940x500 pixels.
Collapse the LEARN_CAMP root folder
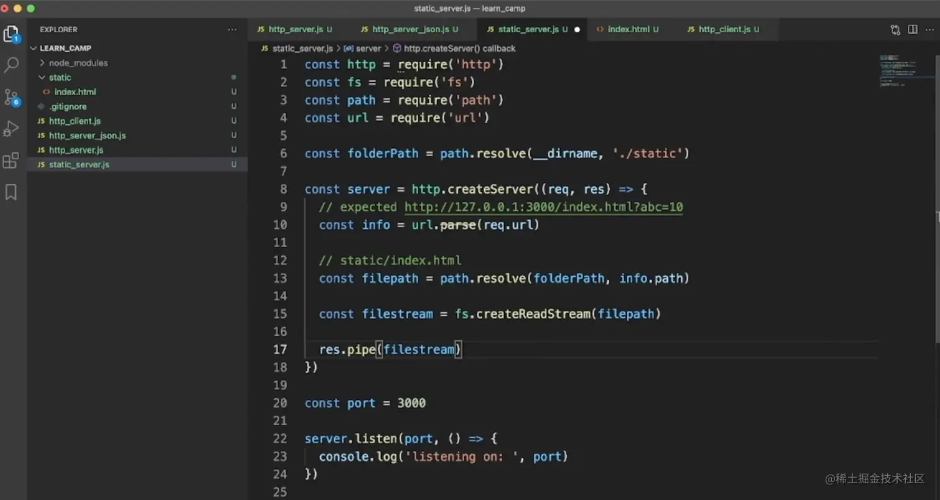coord(65,48)
